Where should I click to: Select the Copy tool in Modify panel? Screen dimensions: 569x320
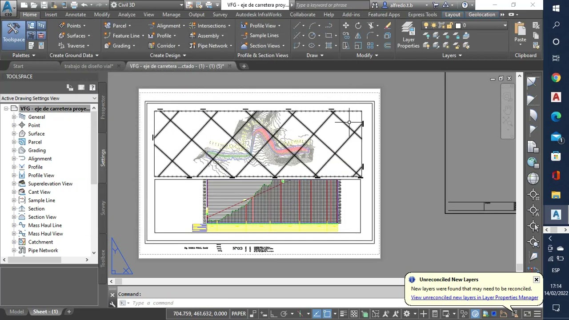(x=346, y=36)
